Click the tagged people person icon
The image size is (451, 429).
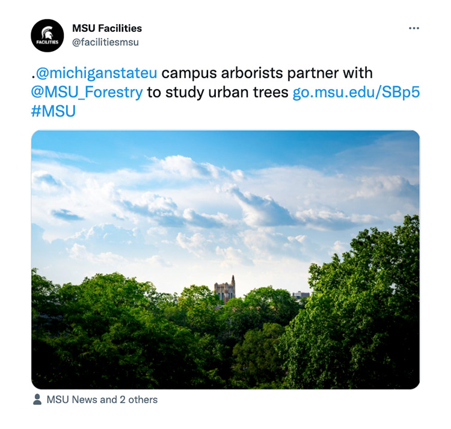[38, 399]
